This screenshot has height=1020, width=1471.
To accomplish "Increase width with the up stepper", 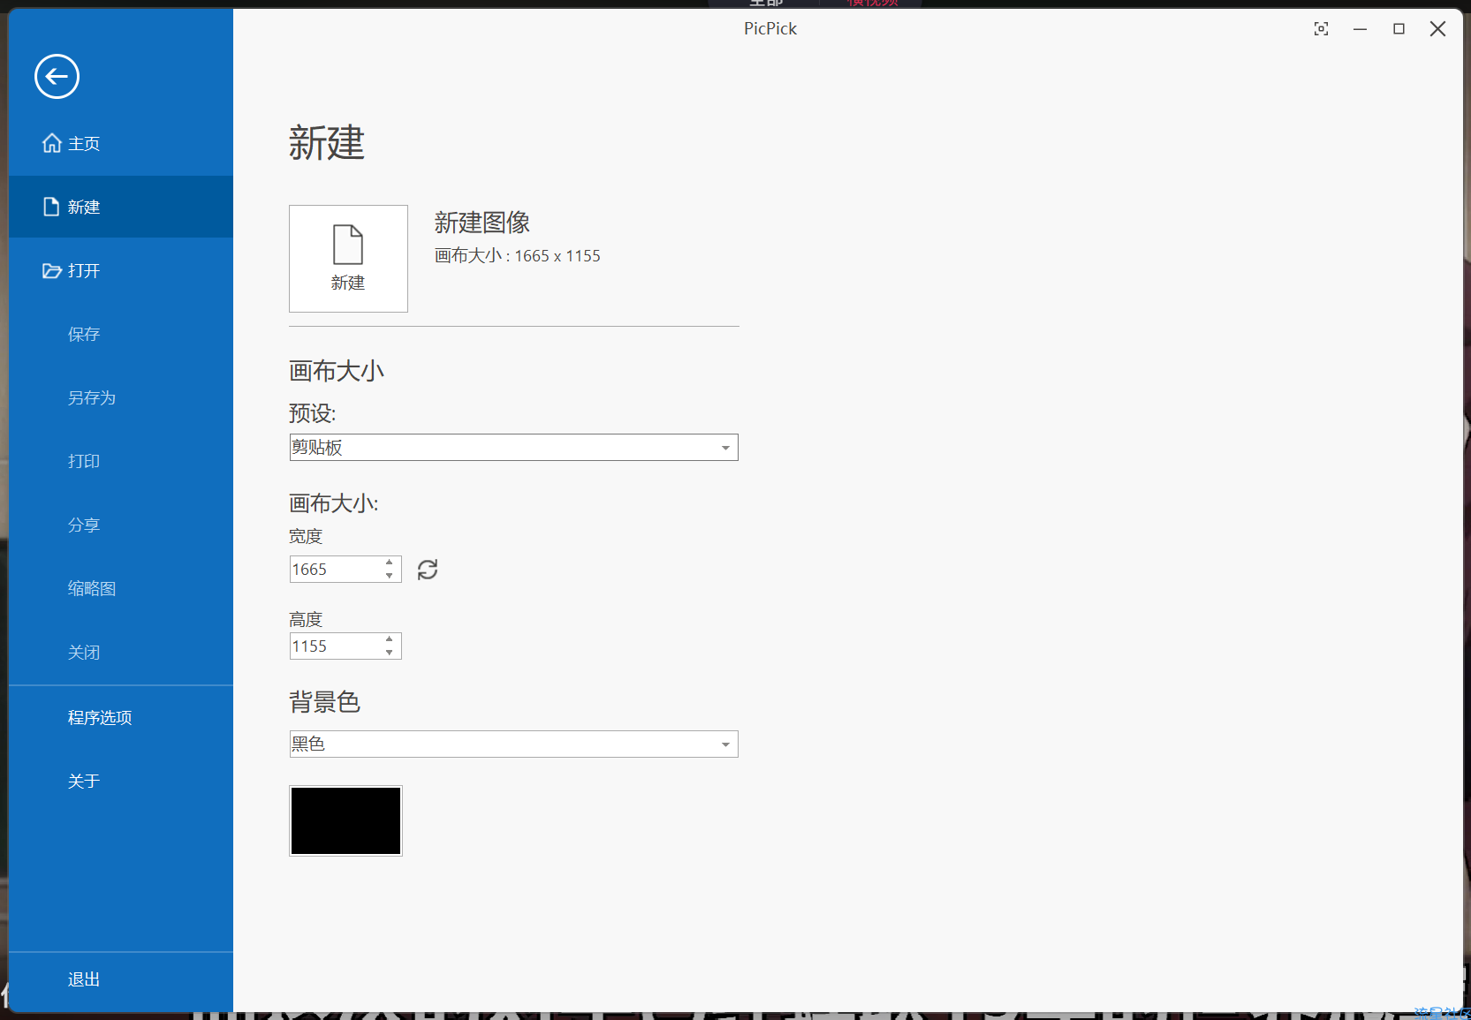I will click(x=390, y=563).
